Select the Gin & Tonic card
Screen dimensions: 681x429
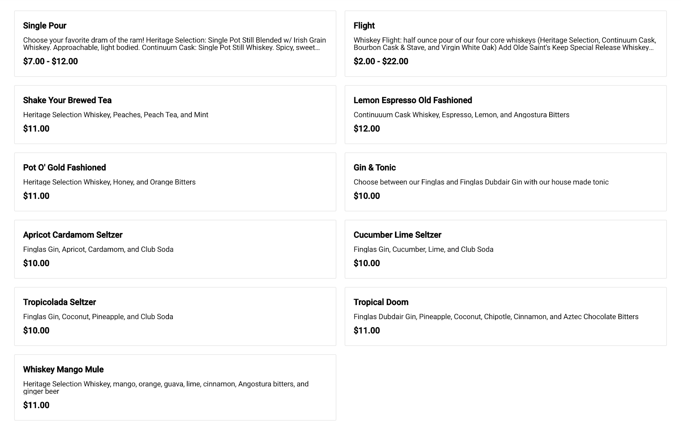click(375, 168)
